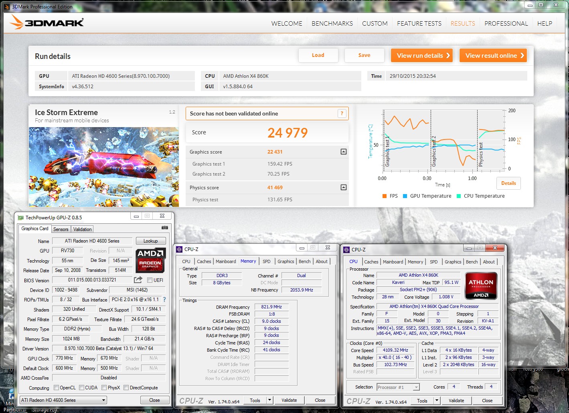
Task: Toggle the CUDA checkbox
Action: coord(82,388)
